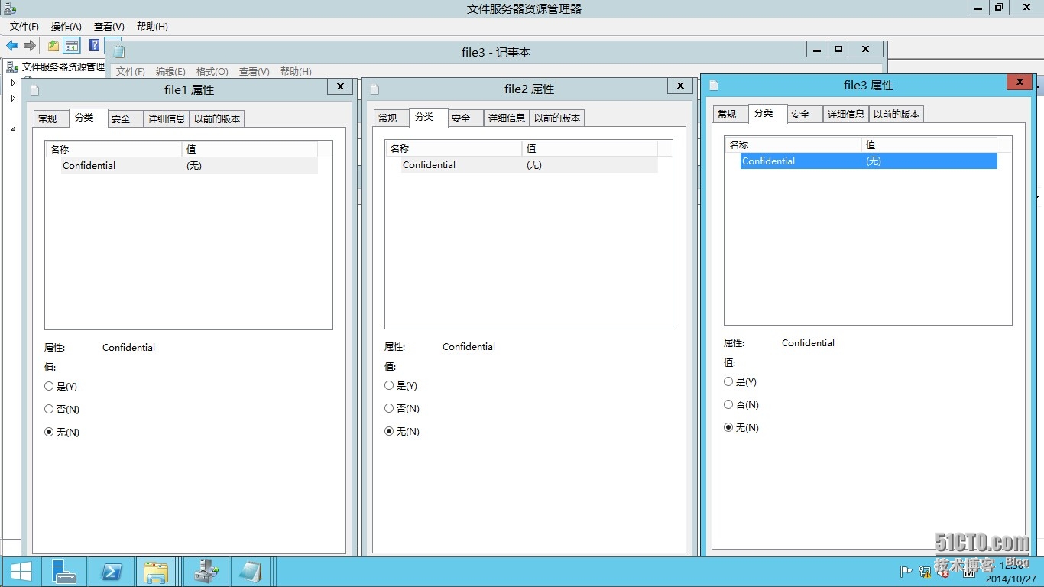1044x587 pixels.
Task: Click the gray Forward arrow in FSRM toolbar
Action: [30, 46]
